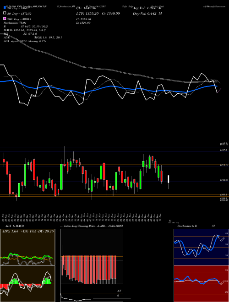229x302 pixels.
Task: Click the H: 1355.20 high value
Action: point(83,19)
